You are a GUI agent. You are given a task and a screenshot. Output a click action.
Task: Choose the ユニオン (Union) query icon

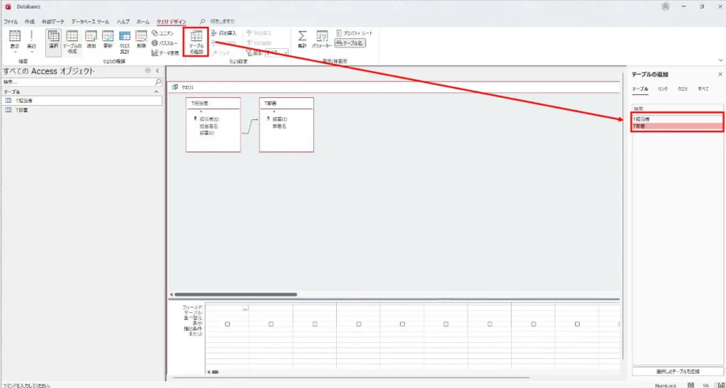[162, 33]
